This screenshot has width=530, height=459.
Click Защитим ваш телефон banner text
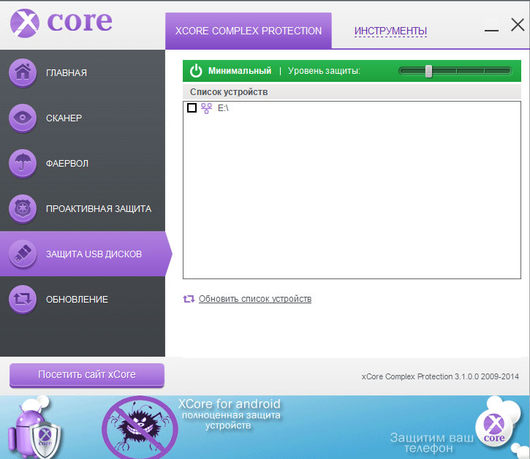[x=431, y=443]
